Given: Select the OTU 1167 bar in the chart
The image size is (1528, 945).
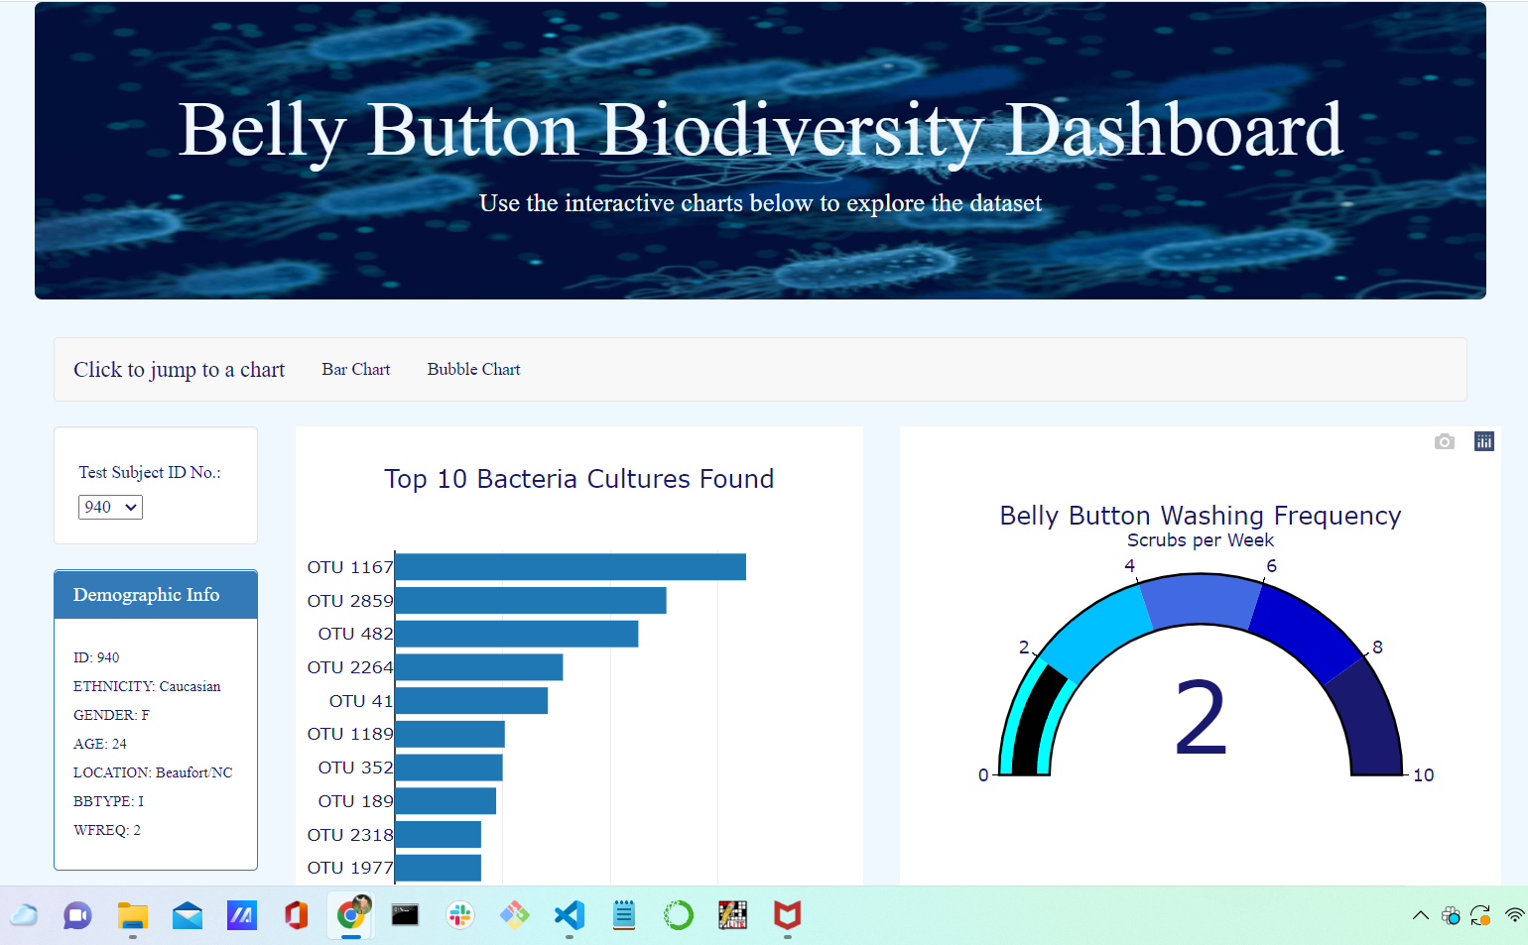Looking at the screenshot, I should (x=571, y=566).
